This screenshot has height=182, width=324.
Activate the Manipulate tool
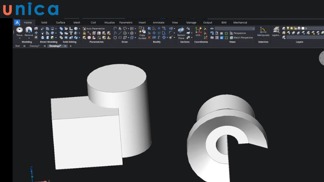pyautogui.click(x=263, y=31)
